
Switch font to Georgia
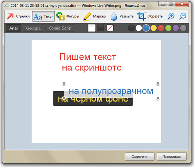point(33,28)
